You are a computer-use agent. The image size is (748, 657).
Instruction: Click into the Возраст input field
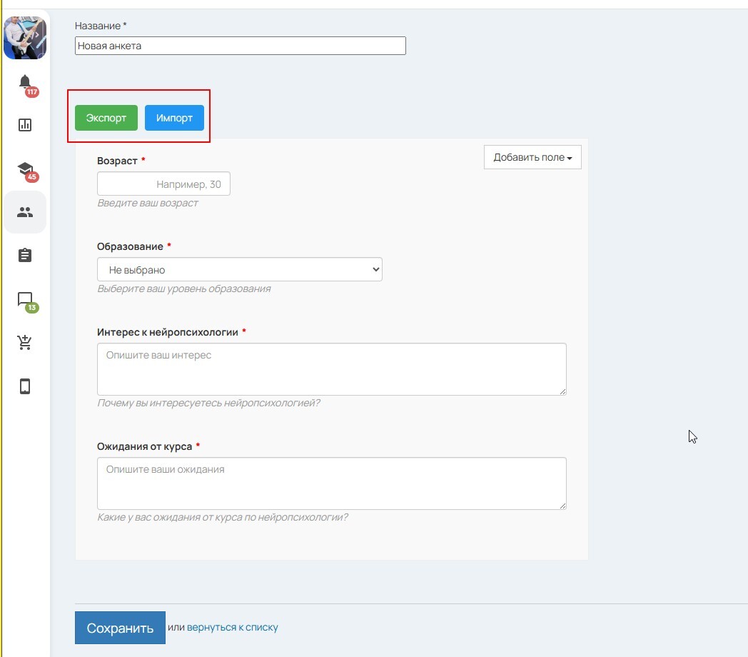click(163, 184)
